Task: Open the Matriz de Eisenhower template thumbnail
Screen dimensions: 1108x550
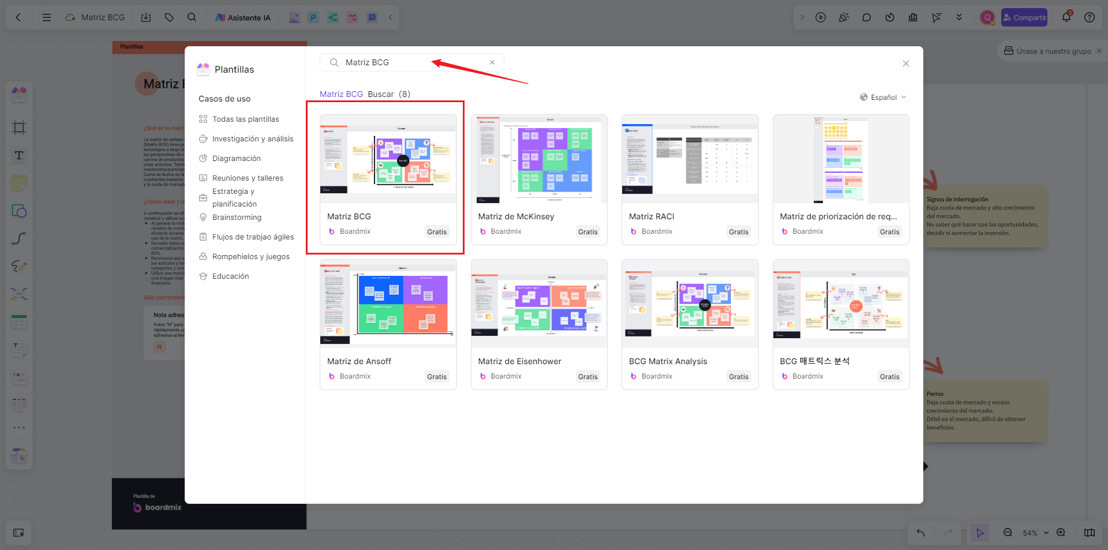Action: 539,304
